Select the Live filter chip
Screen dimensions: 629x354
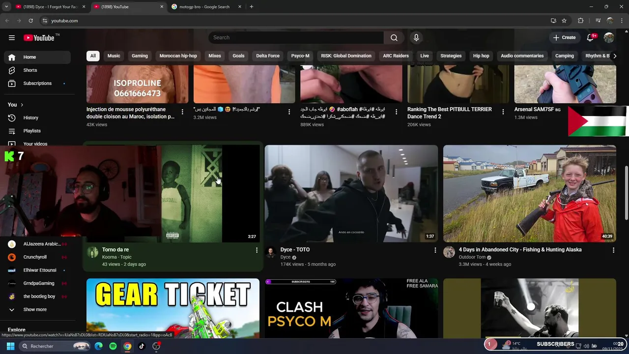point(425,56)
